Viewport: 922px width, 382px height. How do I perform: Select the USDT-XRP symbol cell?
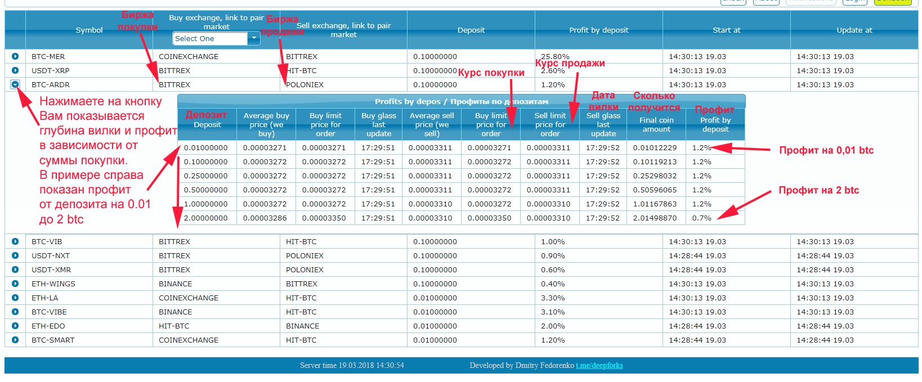click(x=89, y=70)
